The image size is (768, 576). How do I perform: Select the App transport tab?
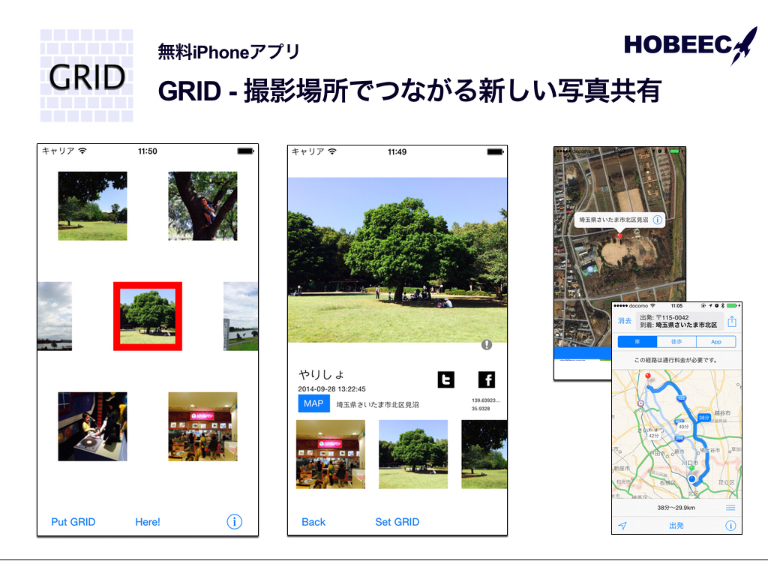[x=716, y=341]
